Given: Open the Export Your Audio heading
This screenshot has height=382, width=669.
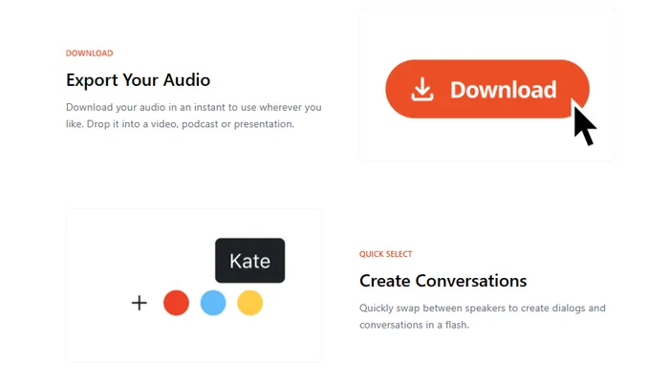Looking at the screenshot, I should click(138, 80).
